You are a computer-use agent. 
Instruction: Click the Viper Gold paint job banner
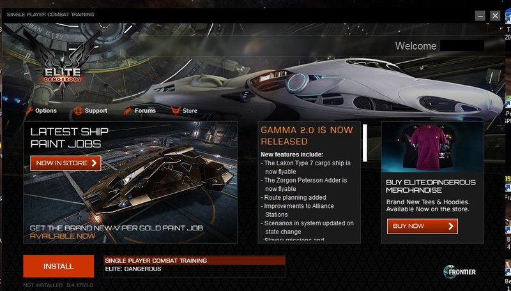pyautogui.click(x=130, y=183)
